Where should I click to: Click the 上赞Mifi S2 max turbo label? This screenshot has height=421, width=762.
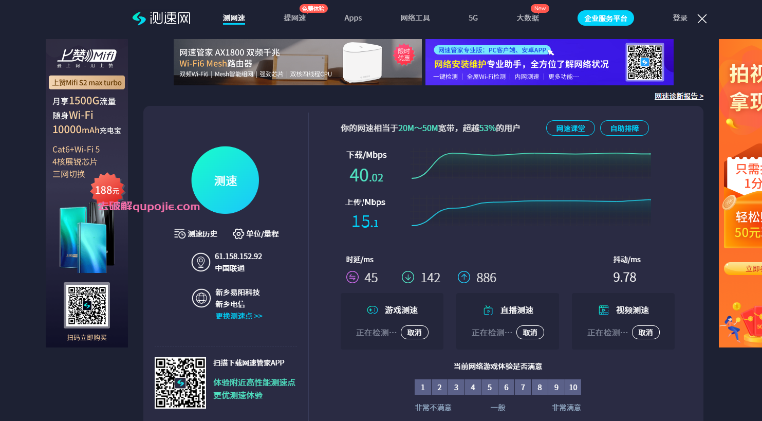point(87,82)
